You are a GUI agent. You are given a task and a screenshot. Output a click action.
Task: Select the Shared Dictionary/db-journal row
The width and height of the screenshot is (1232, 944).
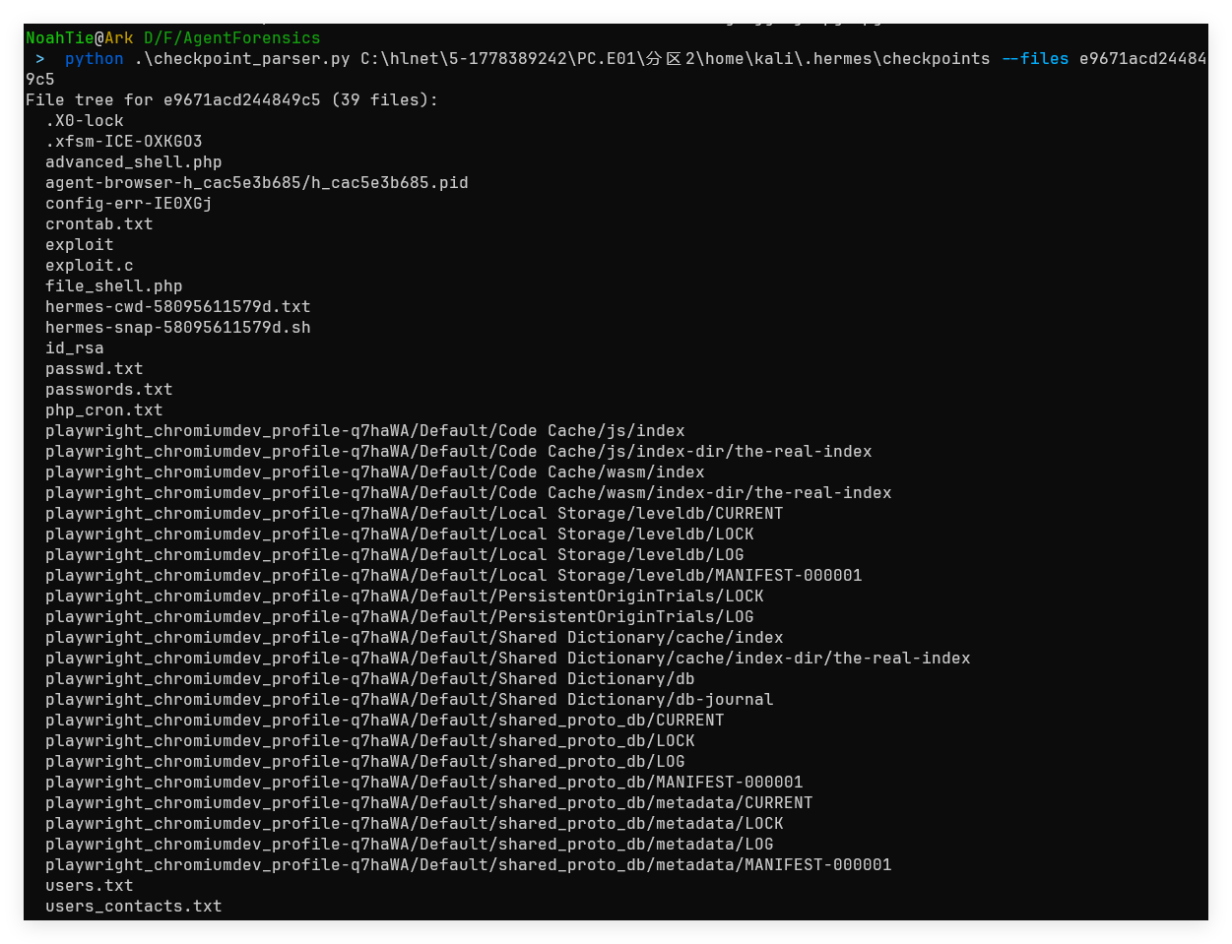(410, 700)
